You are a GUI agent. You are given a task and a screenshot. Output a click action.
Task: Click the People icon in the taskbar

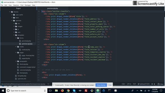[133, 91]
